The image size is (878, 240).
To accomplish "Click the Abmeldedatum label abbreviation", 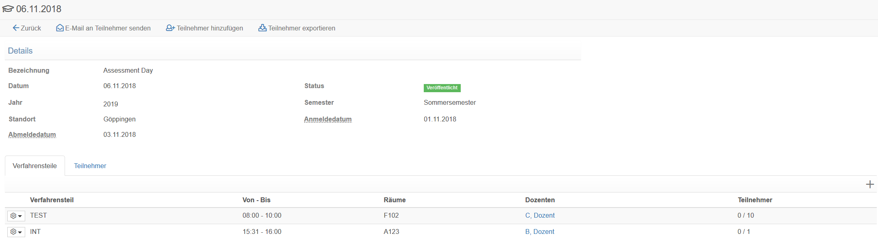I will tap(32, 134).
